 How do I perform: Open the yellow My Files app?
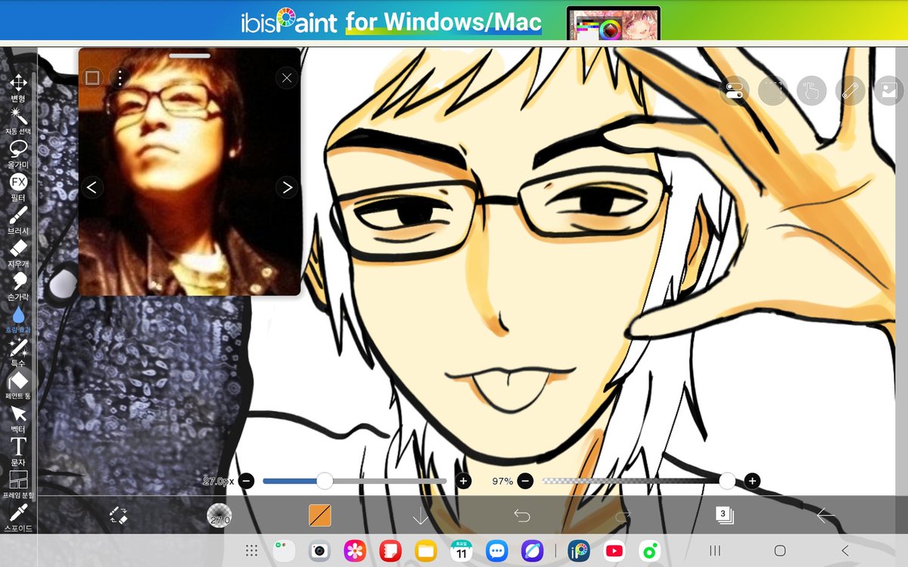click(426, 551)
